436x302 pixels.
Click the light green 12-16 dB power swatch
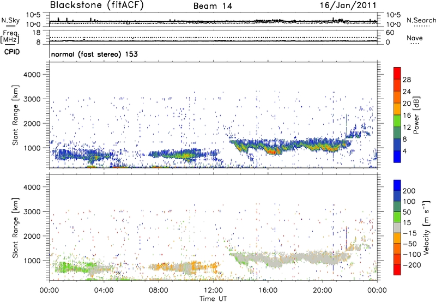tap(397, 120)
